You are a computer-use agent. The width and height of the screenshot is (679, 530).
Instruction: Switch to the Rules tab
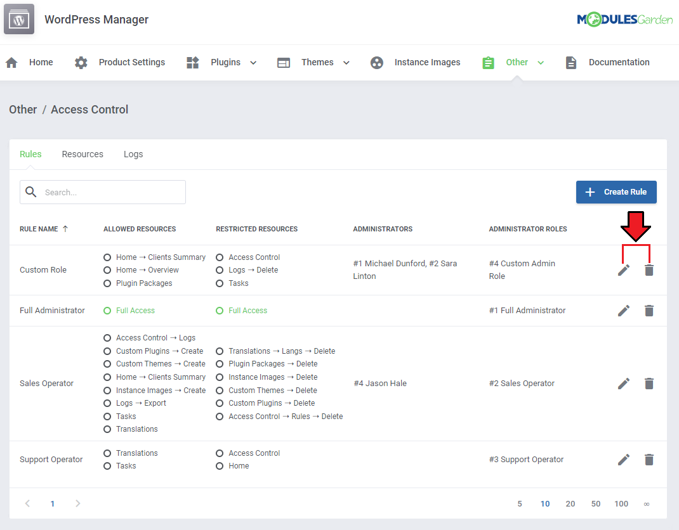pos(30,155)
